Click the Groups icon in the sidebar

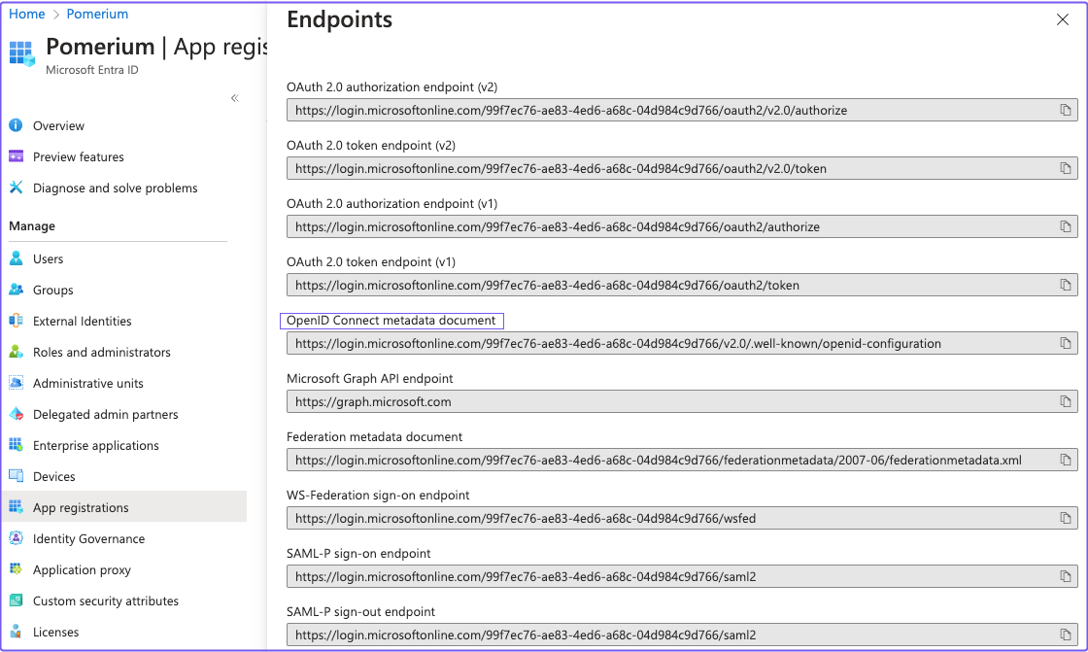pyautogui.click(x=17, y=290)
